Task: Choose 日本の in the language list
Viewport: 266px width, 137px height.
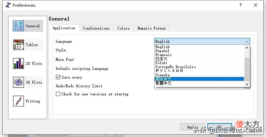Action: [199, 59]
